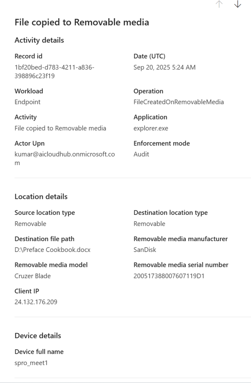Click the Activity details section heading
Viewport: 251px width, 383px height.
(x=39, y=40)
